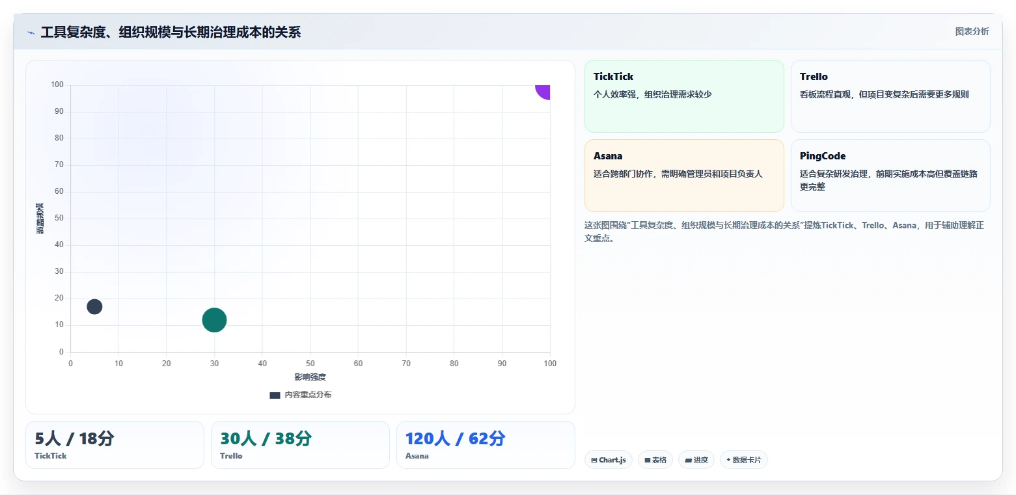Click the 进度 tag chip
The width and height of the screenshot is (1016, 495).
[x=696, y=460]
